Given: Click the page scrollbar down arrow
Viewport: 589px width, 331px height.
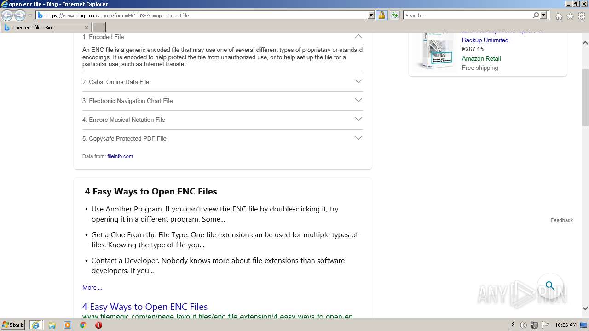Looking at the screenshot, I should (585, 308).
